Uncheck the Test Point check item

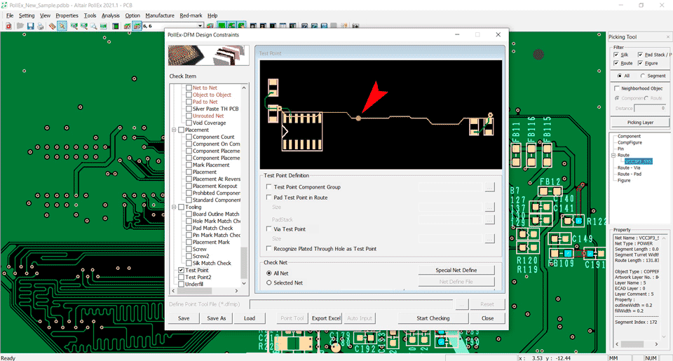(x=181, y=270)
